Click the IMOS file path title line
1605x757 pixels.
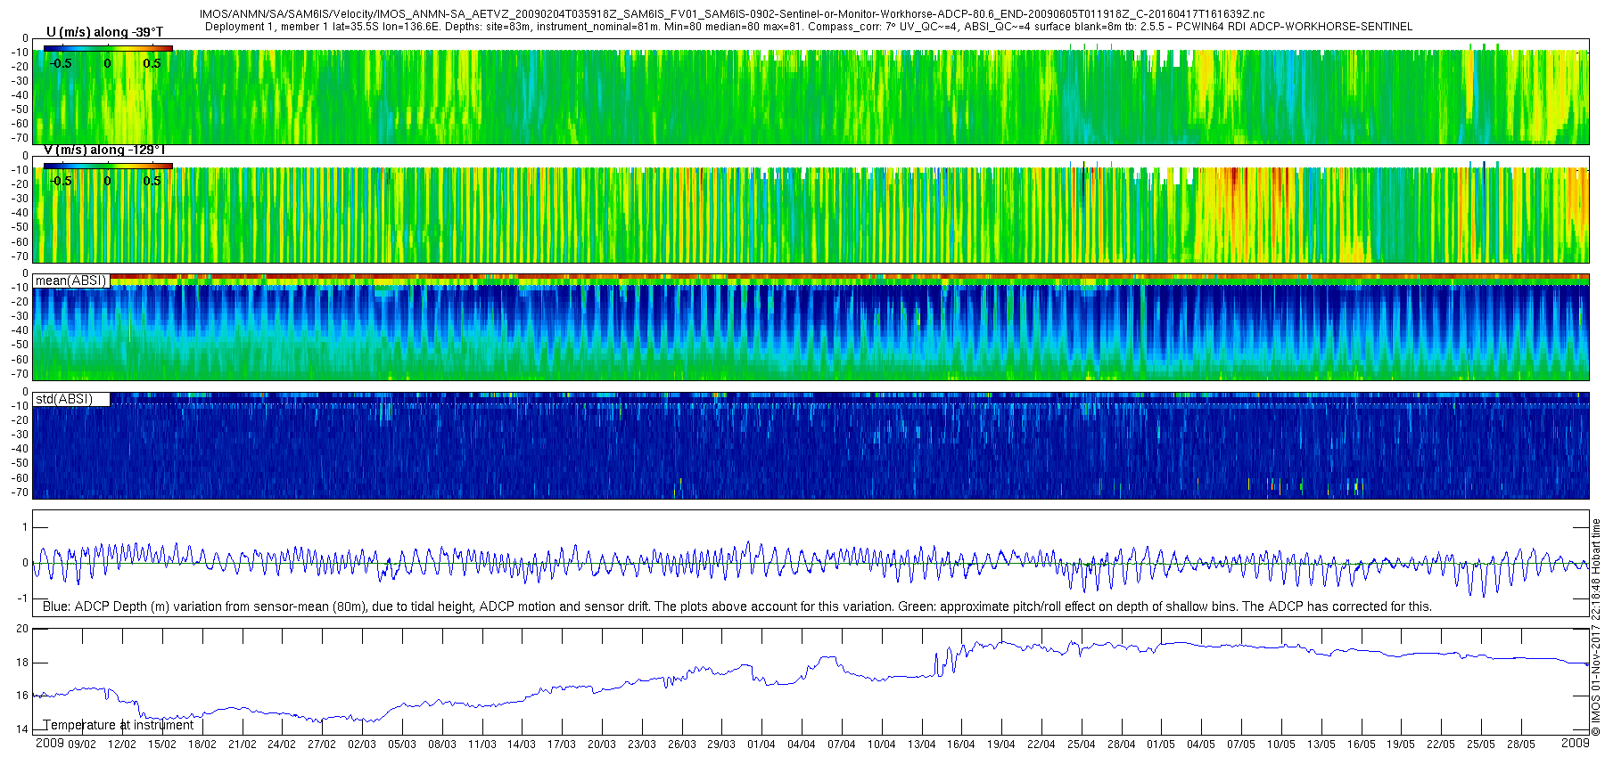pos(732,14)
